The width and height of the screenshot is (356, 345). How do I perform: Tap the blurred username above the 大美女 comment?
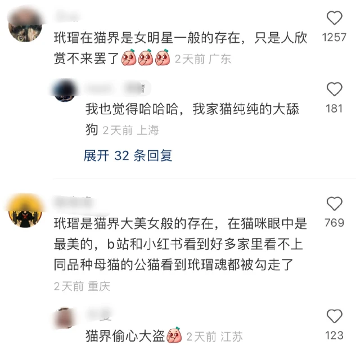pyautogui.click(x=73, y=202)
